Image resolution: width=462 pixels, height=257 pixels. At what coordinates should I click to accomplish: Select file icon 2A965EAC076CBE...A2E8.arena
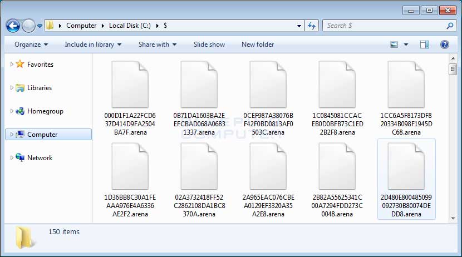pos(268,166)
